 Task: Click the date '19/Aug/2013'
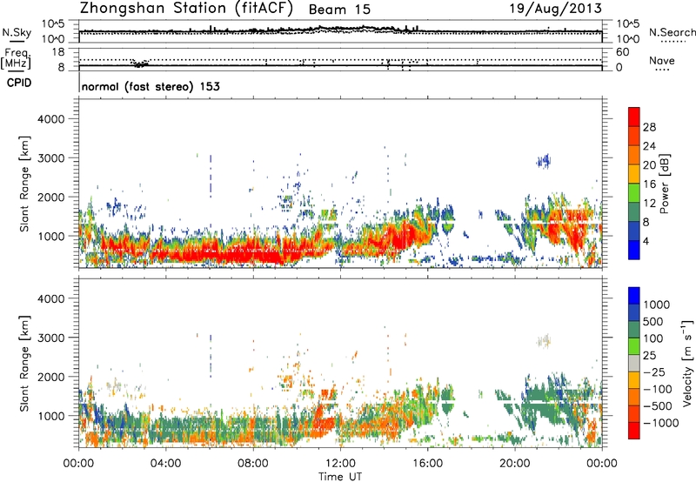point(556,9)
